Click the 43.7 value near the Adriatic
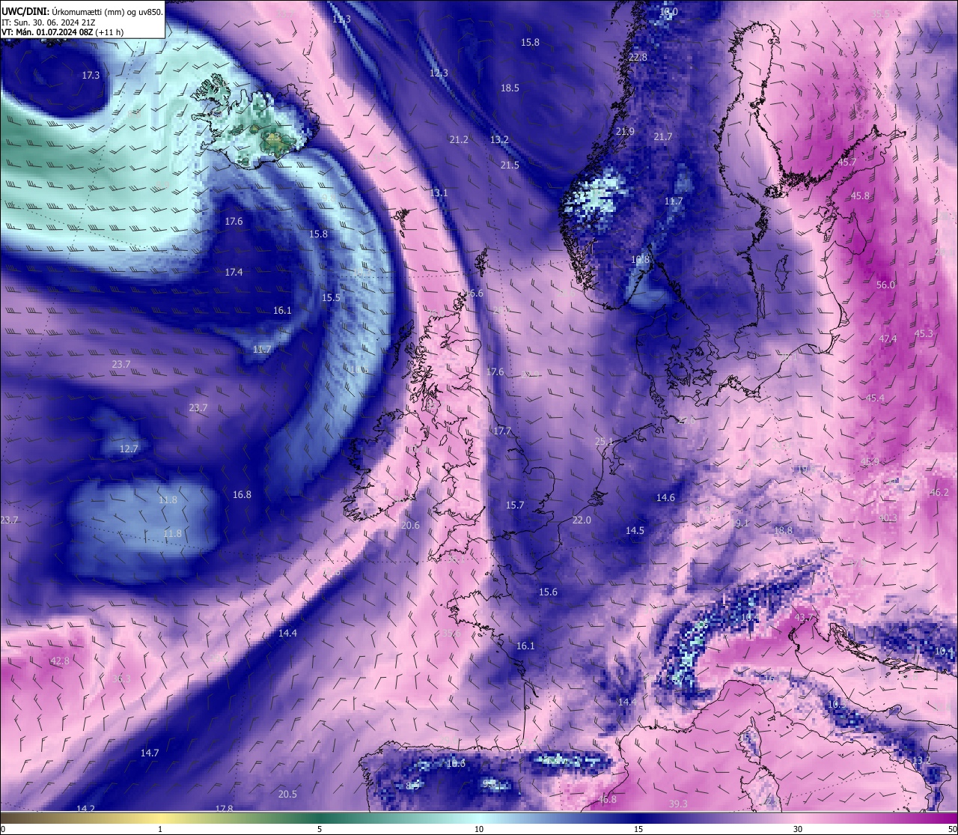The image size is (958, 835). pos(803,618)
